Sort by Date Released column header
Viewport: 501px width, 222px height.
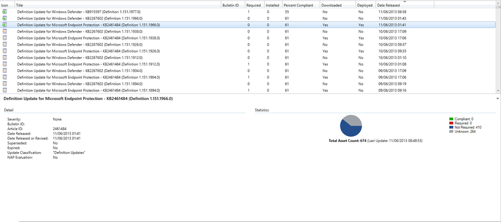coord(405,5)
